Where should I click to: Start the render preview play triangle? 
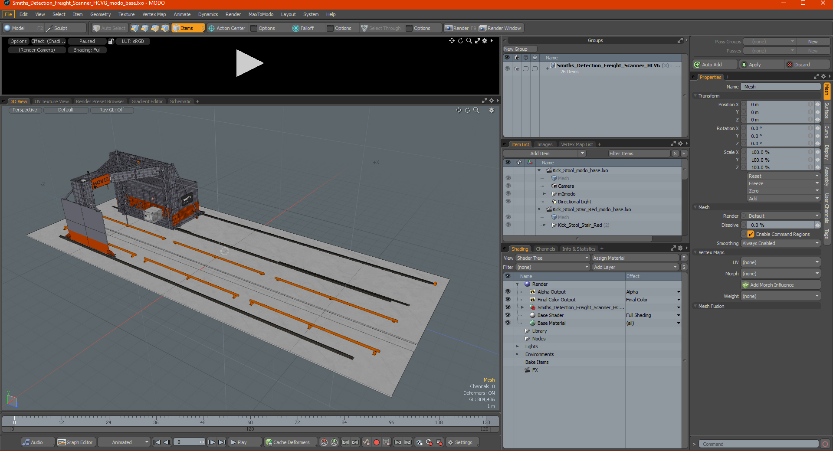pos(249,63)
